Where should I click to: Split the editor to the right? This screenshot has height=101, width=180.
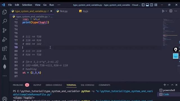click(x=171, y=11)
